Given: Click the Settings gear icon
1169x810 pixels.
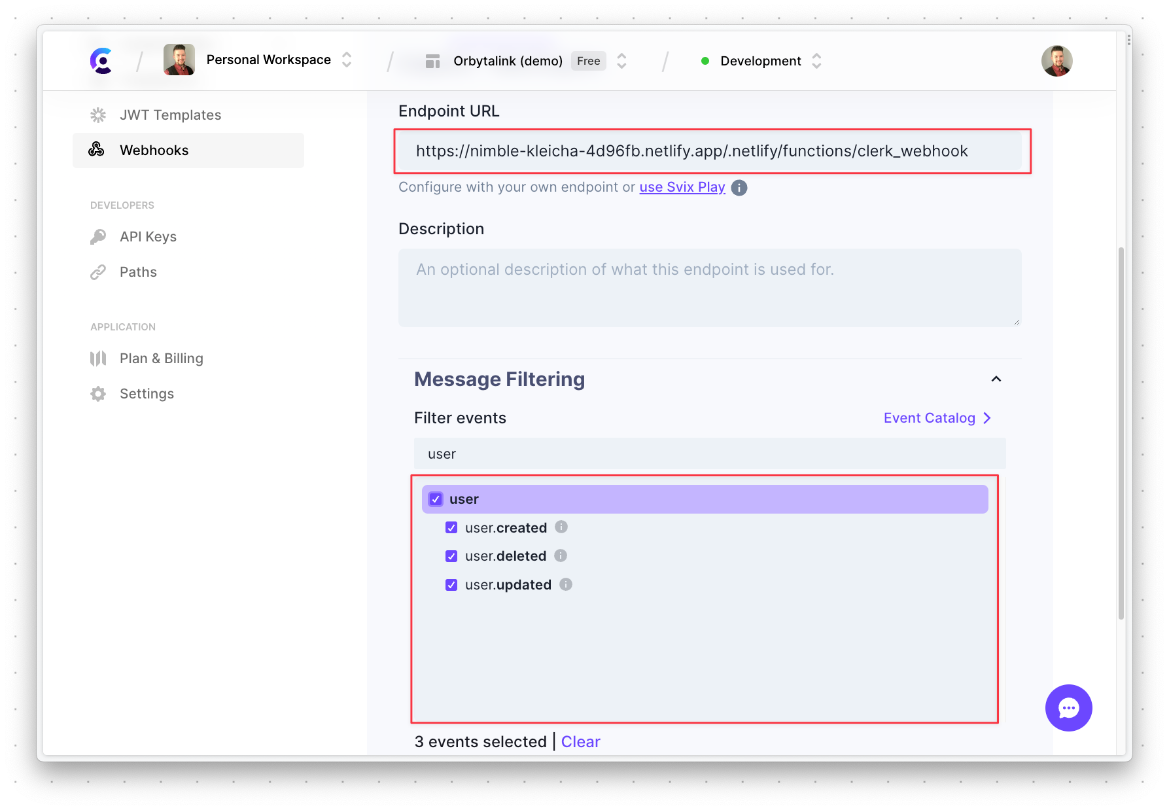Looking at the screenshot, I should (x=98, y=393).
